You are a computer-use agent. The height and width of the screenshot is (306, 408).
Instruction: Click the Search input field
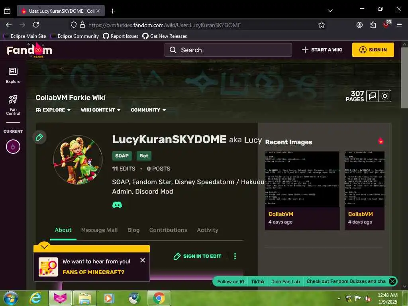click(228, 50)
